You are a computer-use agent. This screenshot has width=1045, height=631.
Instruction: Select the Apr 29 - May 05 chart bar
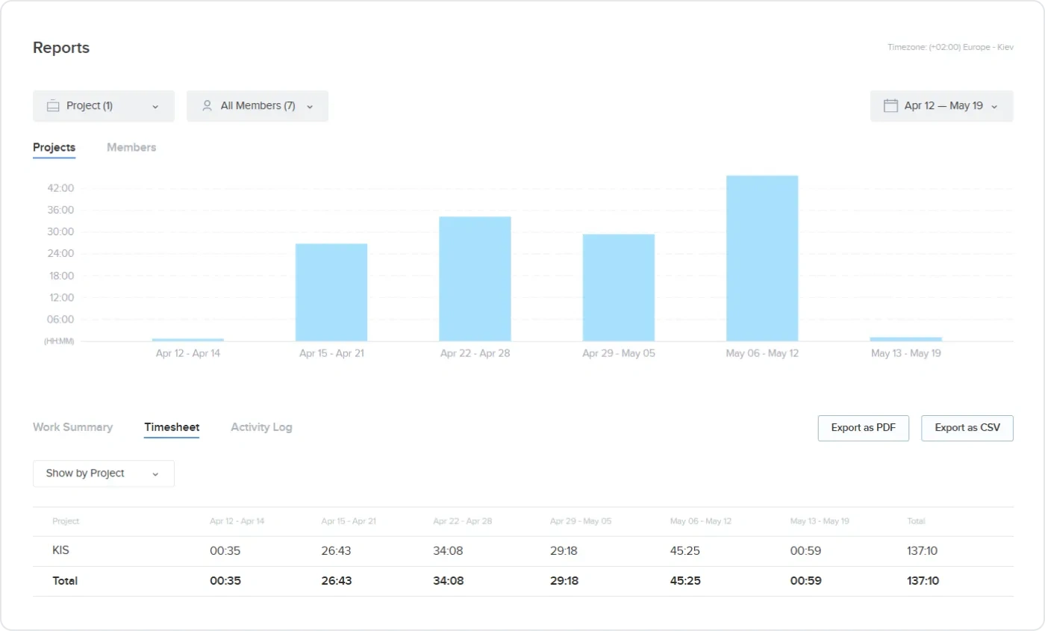pyautogui.click(x=619, y=288)
